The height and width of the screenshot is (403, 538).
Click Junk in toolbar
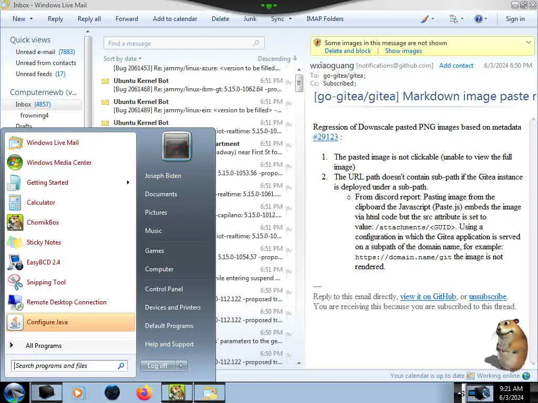pyautogui.click(x=250, y=19)
